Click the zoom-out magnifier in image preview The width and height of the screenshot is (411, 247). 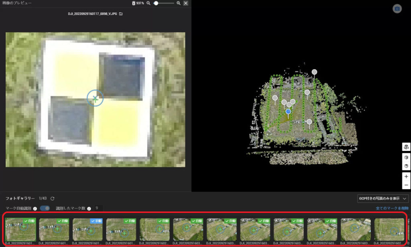tap(148, 3)
